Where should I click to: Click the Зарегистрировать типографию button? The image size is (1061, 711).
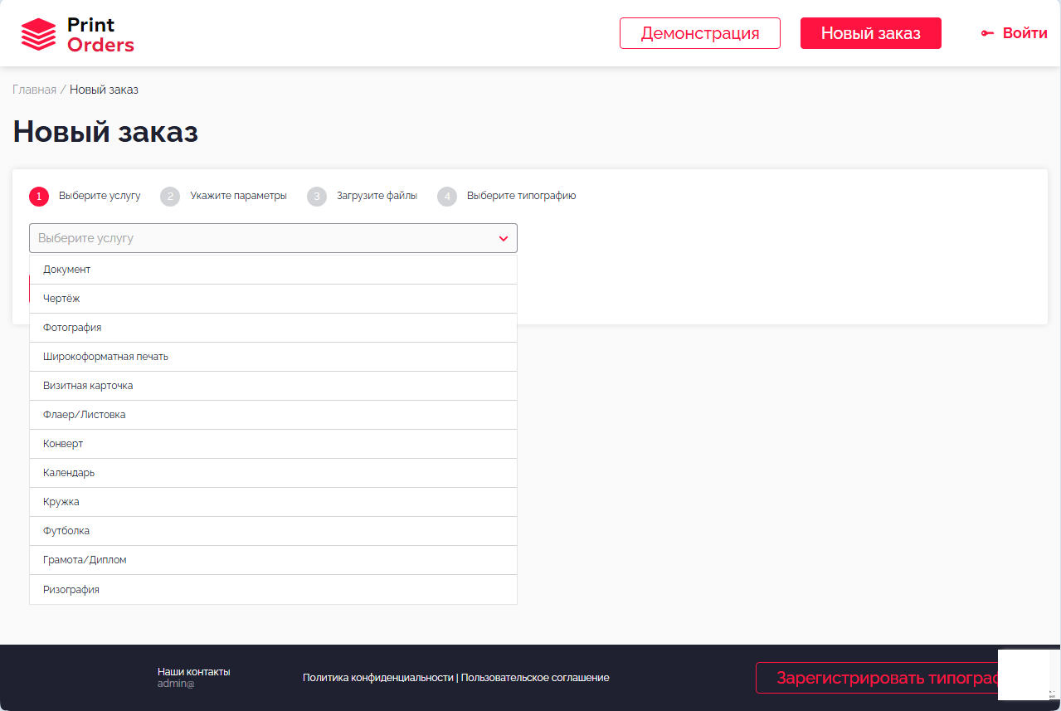pos(879,678)
